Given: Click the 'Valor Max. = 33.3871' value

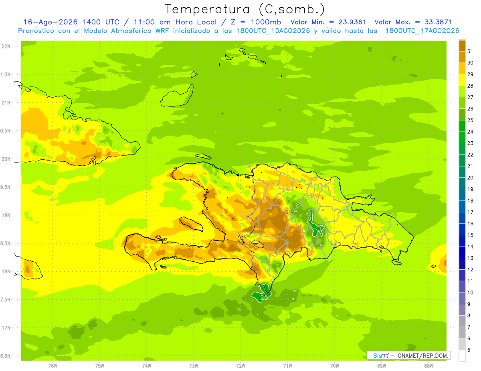Looking at the screenshot, I should coord(413,22).
